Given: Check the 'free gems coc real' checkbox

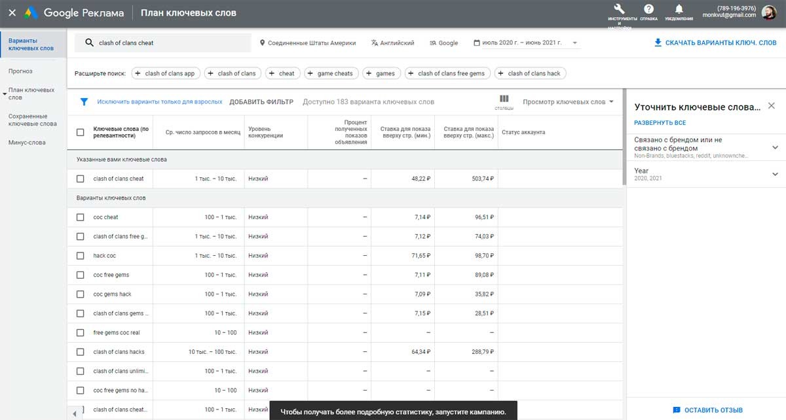Looking at the screenshot, I should coord(81,332).
